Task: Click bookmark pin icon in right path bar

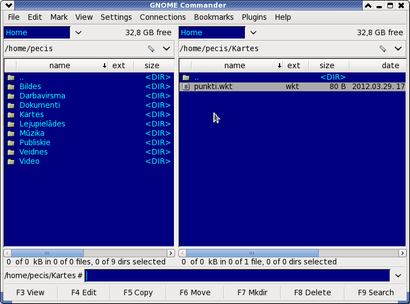Action: coord(382,48)
